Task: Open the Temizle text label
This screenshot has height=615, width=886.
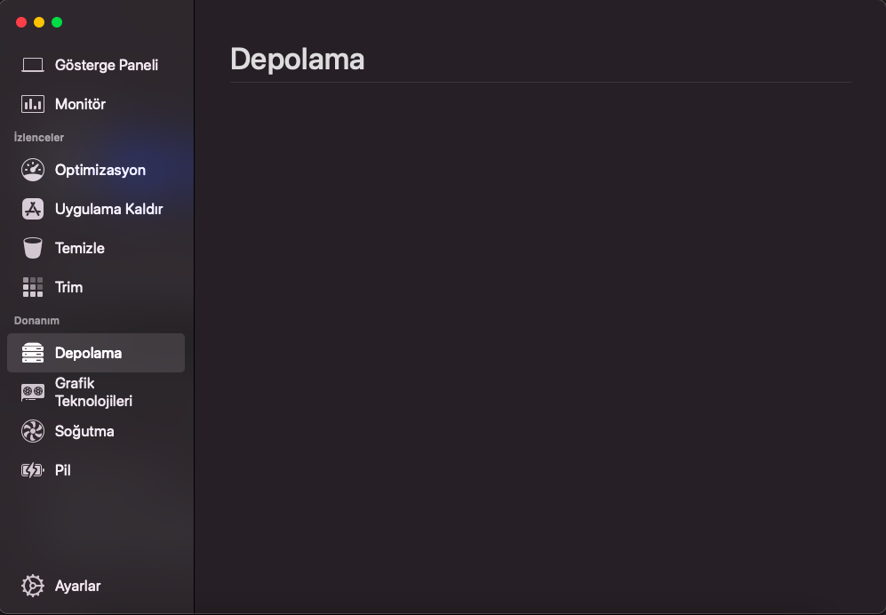Action: (x=80, y=248)
